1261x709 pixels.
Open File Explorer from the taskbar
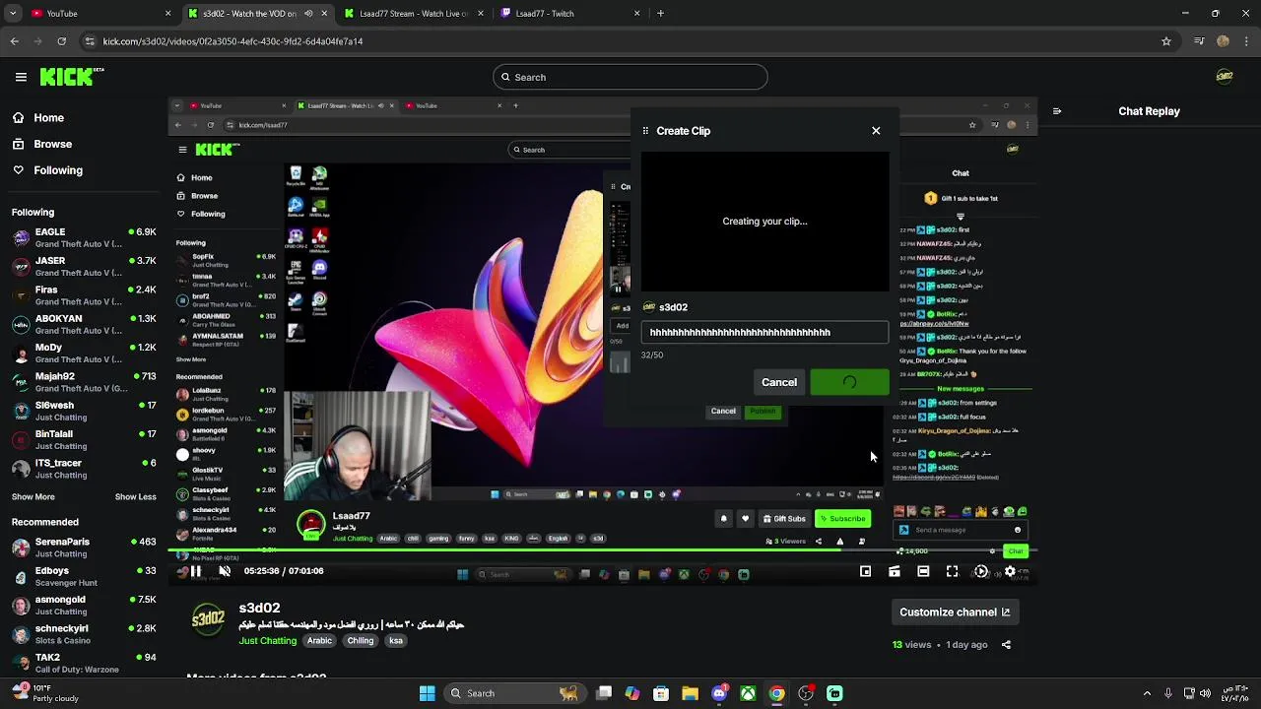click(691, 693)
